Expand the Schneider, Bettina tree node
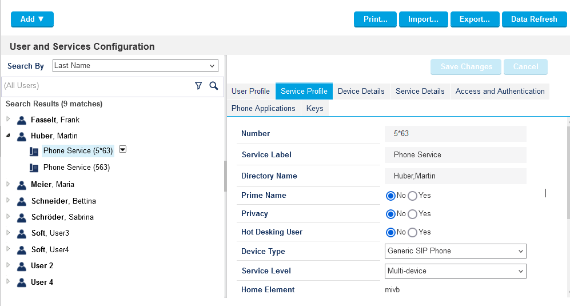 [x=8, y=201]
